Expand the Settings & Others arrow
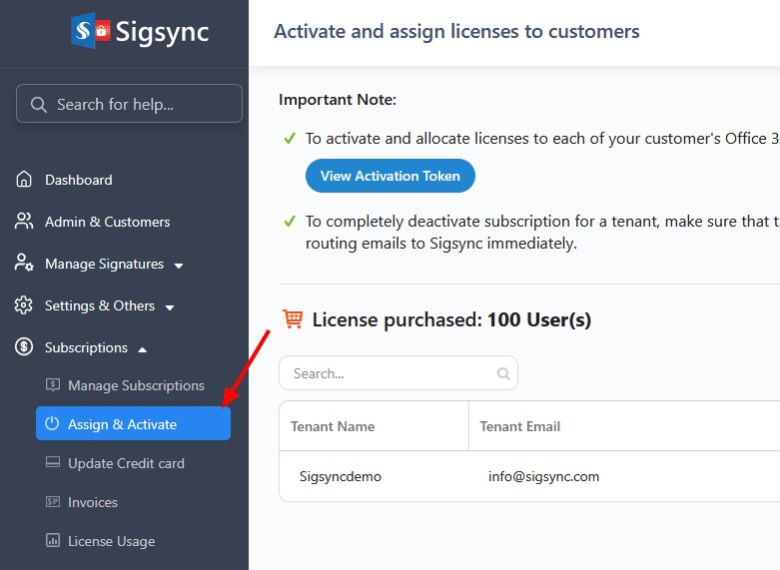780x570 pixels. tap(170, 307)
